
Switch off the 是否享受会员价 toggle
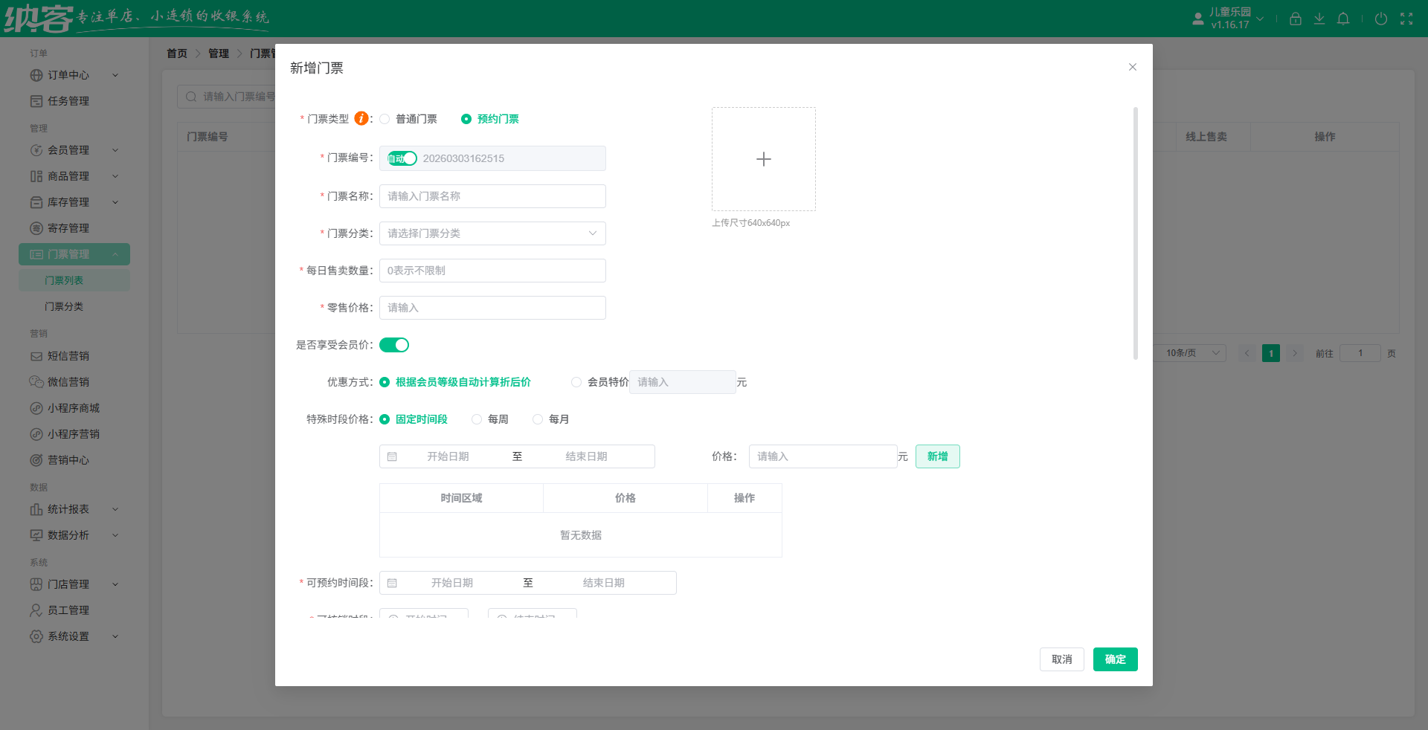394,345
